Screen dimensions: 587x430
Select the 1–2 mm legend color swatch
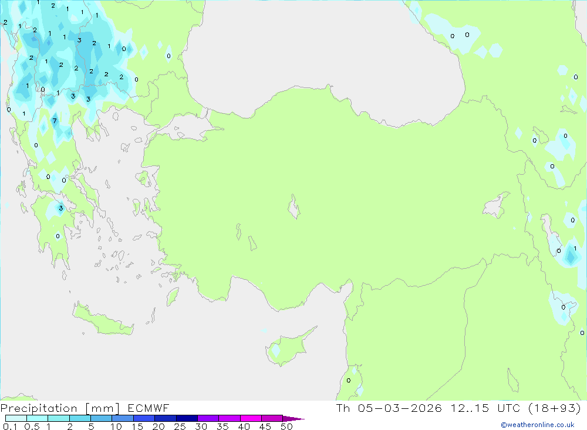[x=58, y=418]
